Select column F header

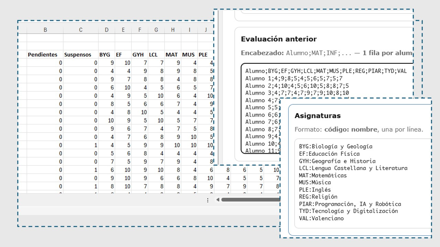[140, 30]
